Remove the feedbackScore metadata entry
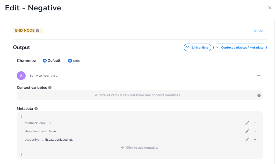This screenshot has width=276, height=164. tap(255, 123)
